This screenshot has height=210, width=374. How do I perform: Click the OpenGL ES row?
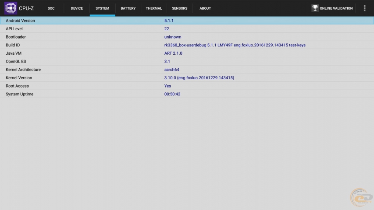187,61
